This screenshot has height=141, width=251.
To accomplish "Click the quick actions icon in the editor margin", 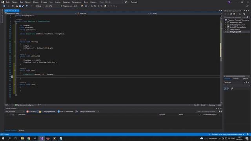I will (x=12, y=77).
